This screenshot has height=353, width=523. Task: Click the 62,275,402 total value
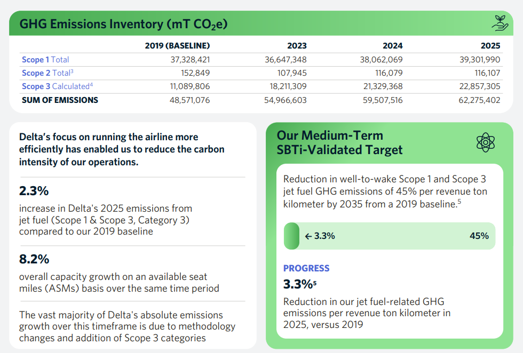pos(479,100)
